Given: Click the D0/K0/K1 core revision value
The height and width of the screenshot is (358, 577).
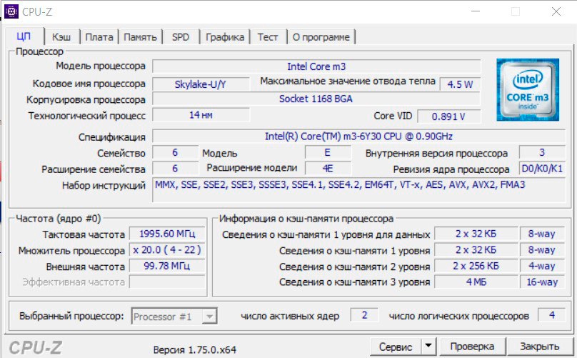Looking at the screenshot, I should pyautogui.click(x=542, y=169).
